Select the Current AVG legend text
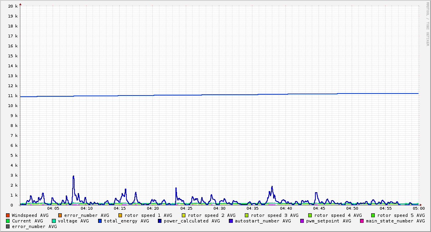 (27, 221)
